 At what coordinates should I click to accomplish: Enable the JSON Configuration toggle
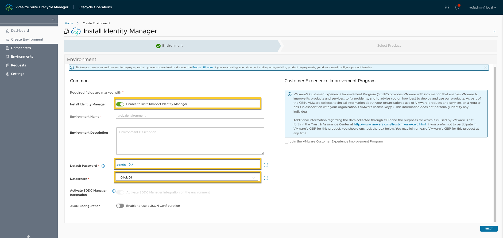pyautogui.click(x=120, y=206)
